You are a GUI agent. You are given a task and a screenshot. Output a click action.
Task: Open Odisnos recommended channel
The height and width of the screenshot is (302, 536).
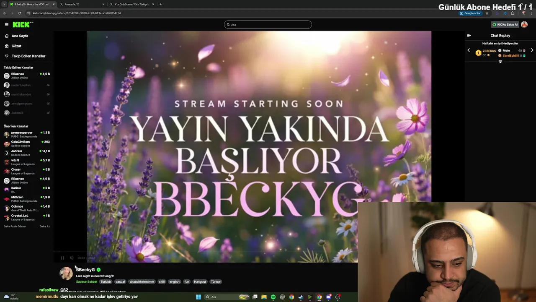(x=27, y=208)
